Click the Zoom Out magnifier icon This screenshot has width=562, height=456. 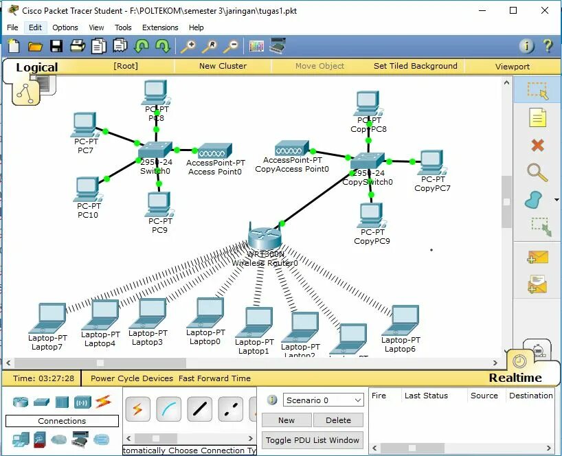231,47
